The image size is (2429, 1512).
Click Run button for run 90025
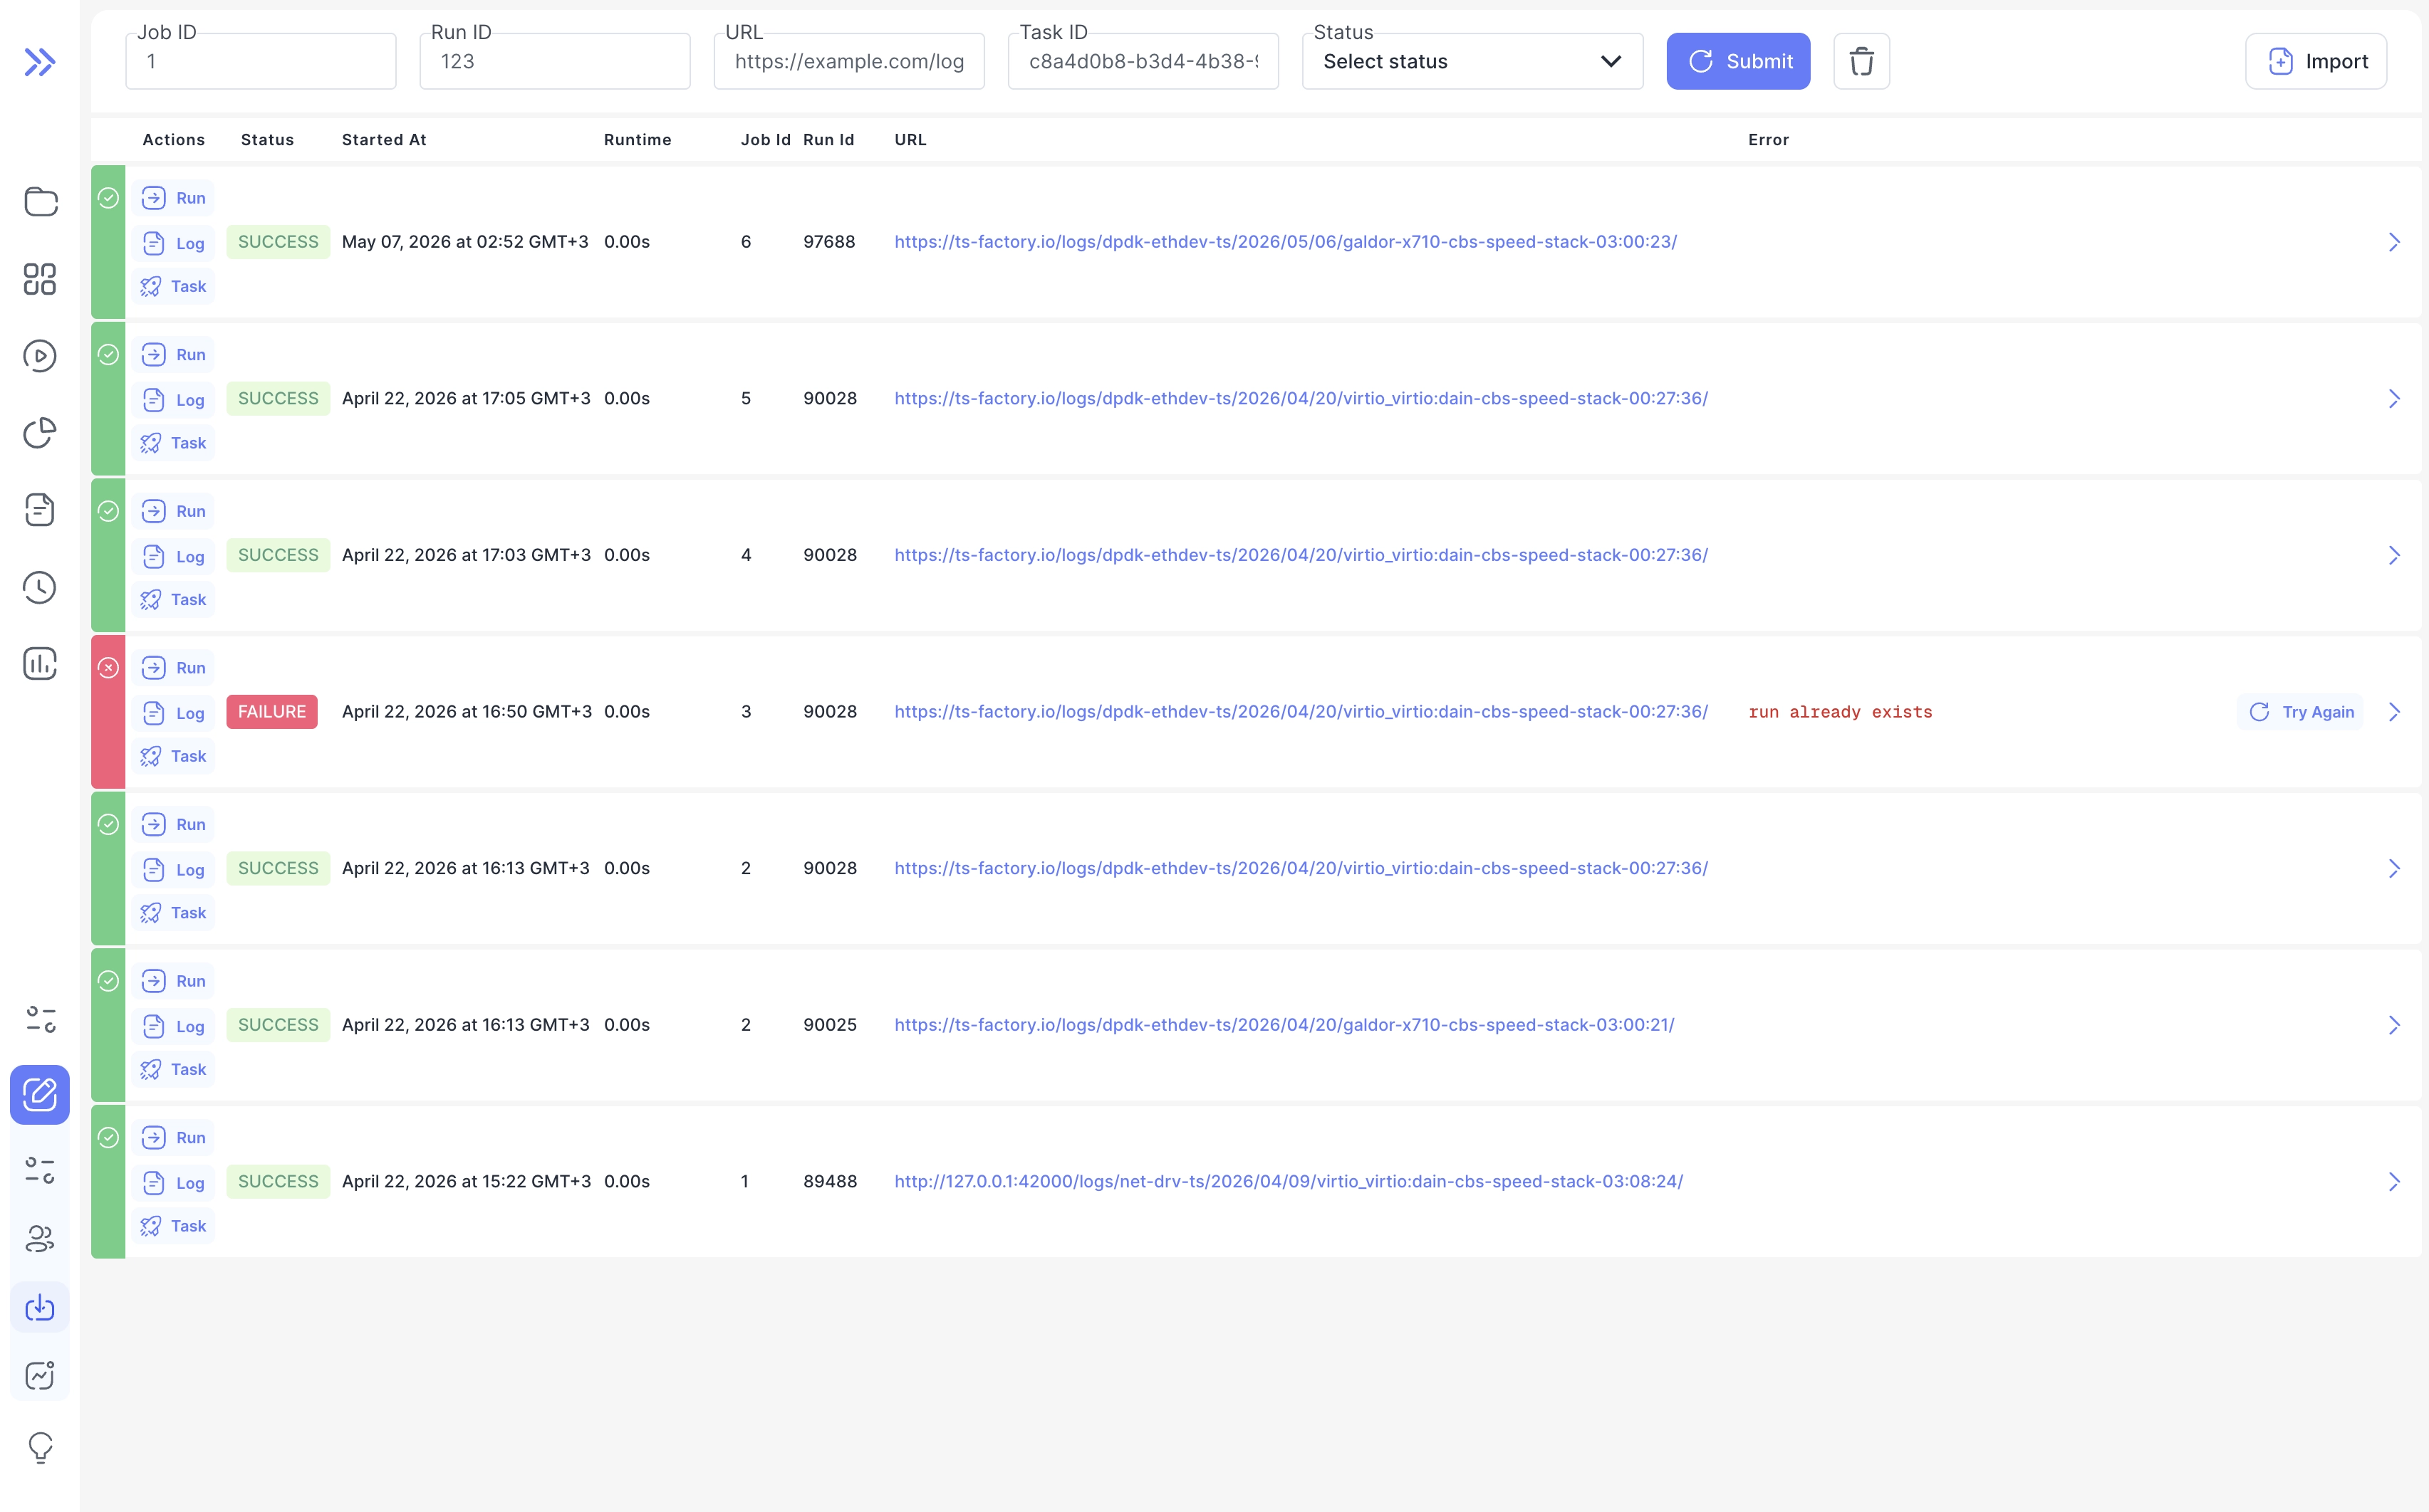click(x=173, y=981)
